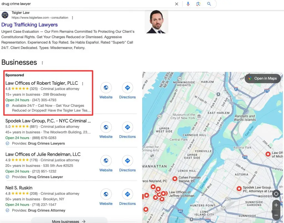
Task: Click Website icon for Julie Rendelman listing
Action: tap(106, 161)
